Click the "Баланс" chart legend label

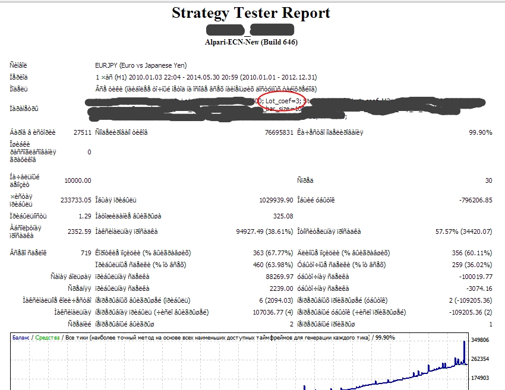(21, 338)
